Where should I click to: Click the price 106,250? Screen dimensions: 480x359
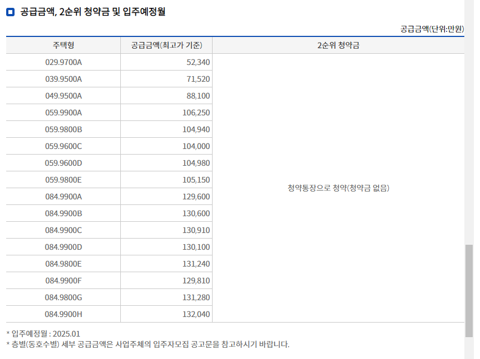click(x=196, y=113)
